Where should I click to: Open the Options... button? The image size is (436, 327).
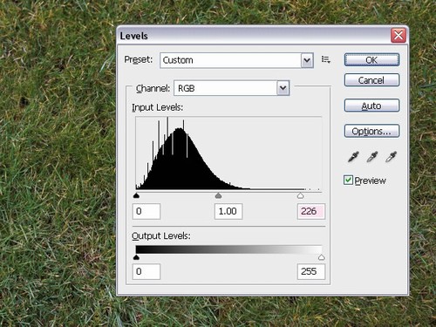tap(371, 131)
